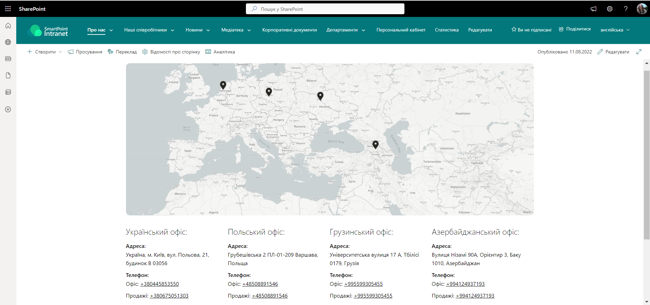Open the SharePoint app launcher grid
The height and width of the screenshot is (305, 650).
pos(8,9)
